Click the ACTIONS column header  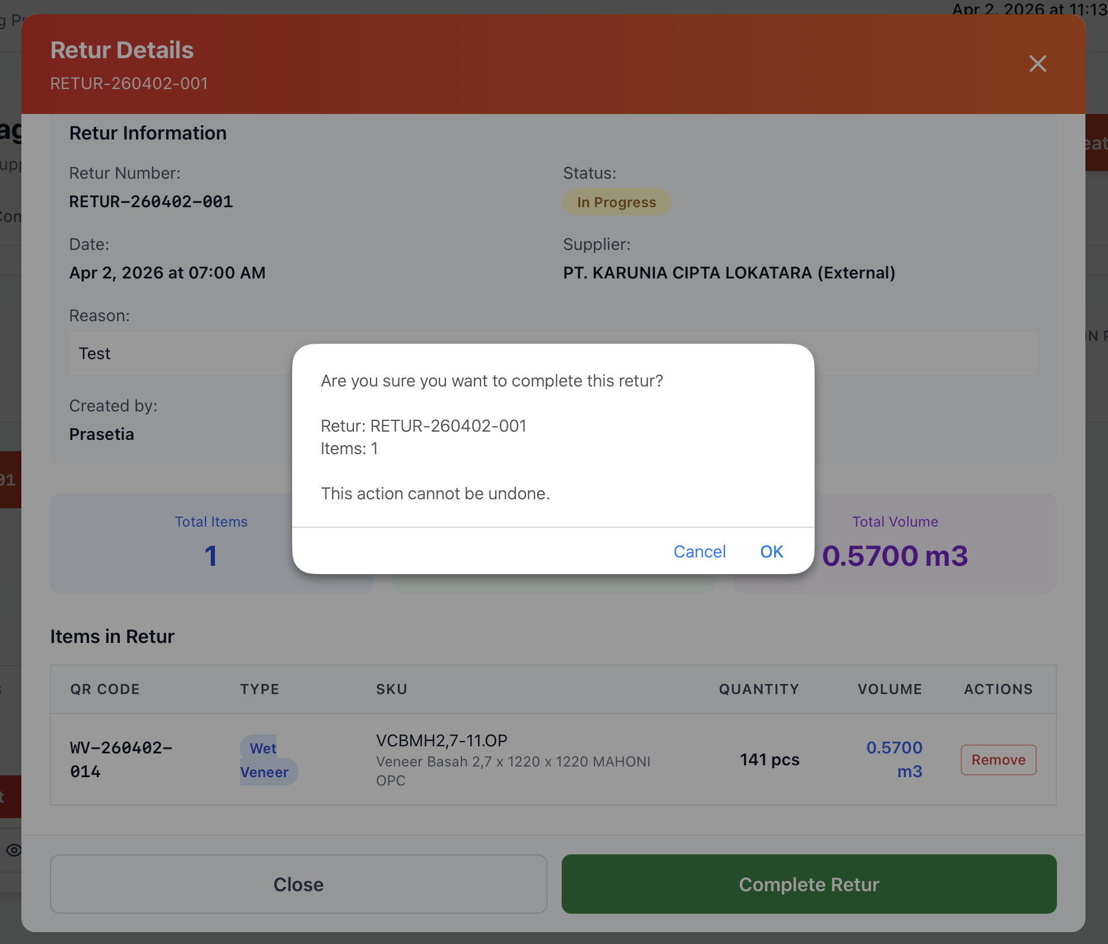[998, 689]
